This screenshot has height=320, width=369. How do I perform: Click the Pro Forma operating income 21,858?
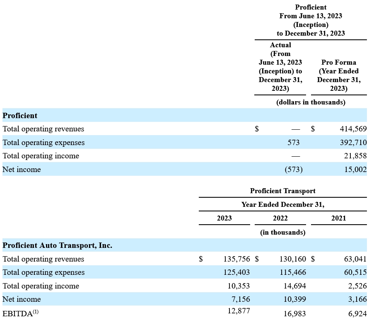[x=355, y=156]
